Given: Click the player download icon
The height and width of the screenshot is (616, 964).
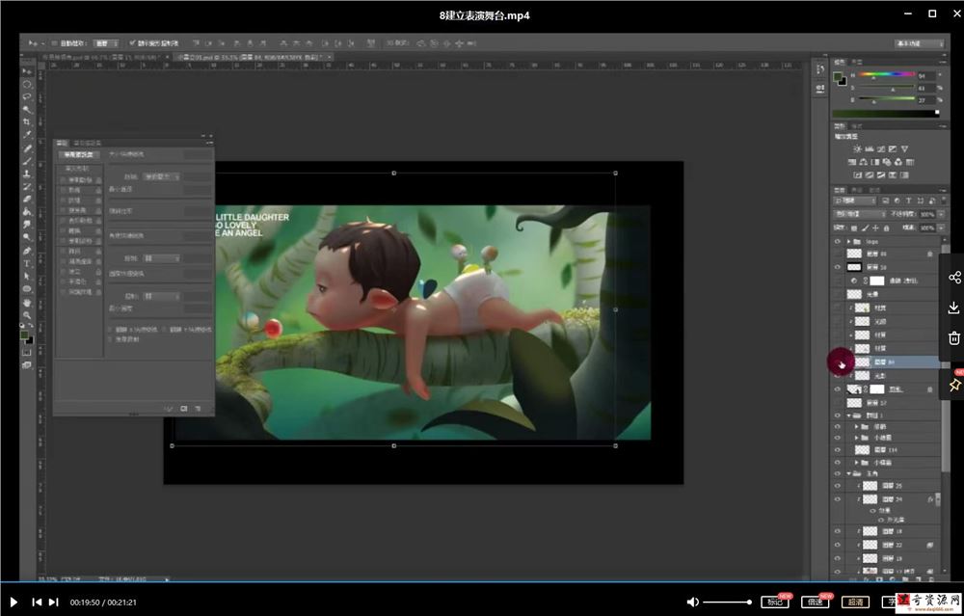Looking at the screenshot, I should pyautogui.click(x=954, y=308).
